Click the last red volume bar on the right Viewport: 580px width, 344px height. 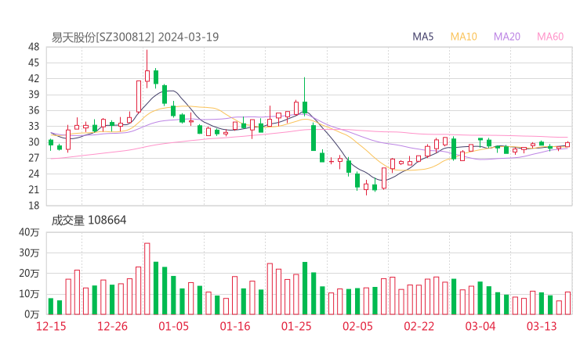(x=567, y=303)
